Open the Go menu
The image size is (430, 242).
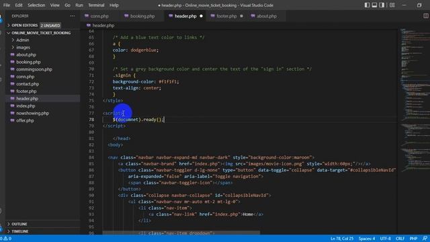pos(67,5)
